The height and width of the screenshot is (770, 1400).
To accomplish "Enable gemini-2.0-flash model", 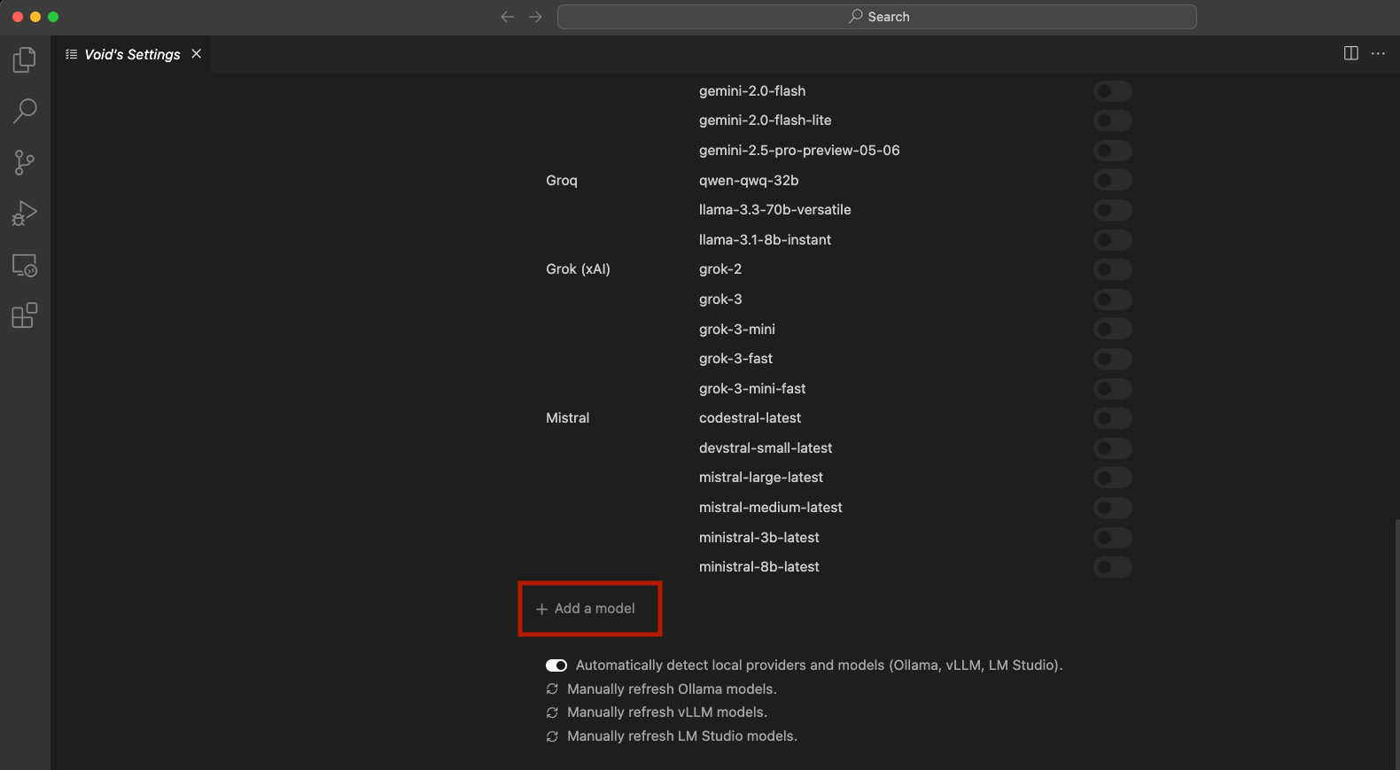I will [x=1113, y=91].
